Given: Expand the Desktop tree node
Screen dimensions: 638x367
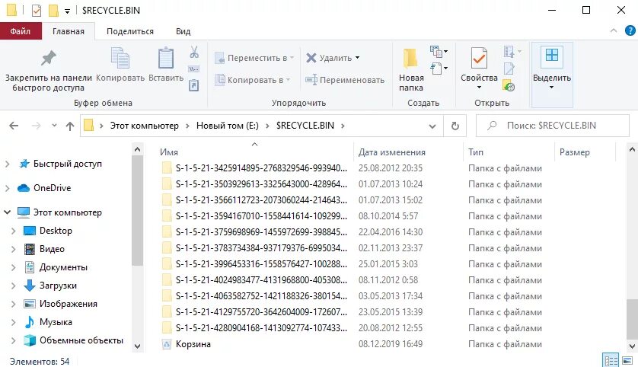Looking at the screenshot, I should pos(13,231).
